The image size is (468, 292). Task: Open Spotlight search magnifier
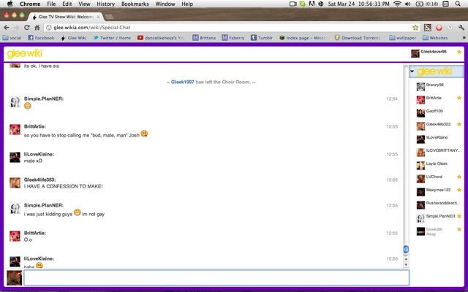[x=458, y=4]
